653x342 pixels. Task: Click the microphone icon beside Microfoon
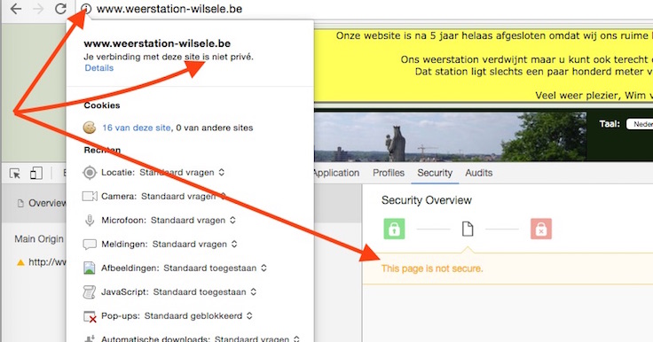(x=90, y=220)
